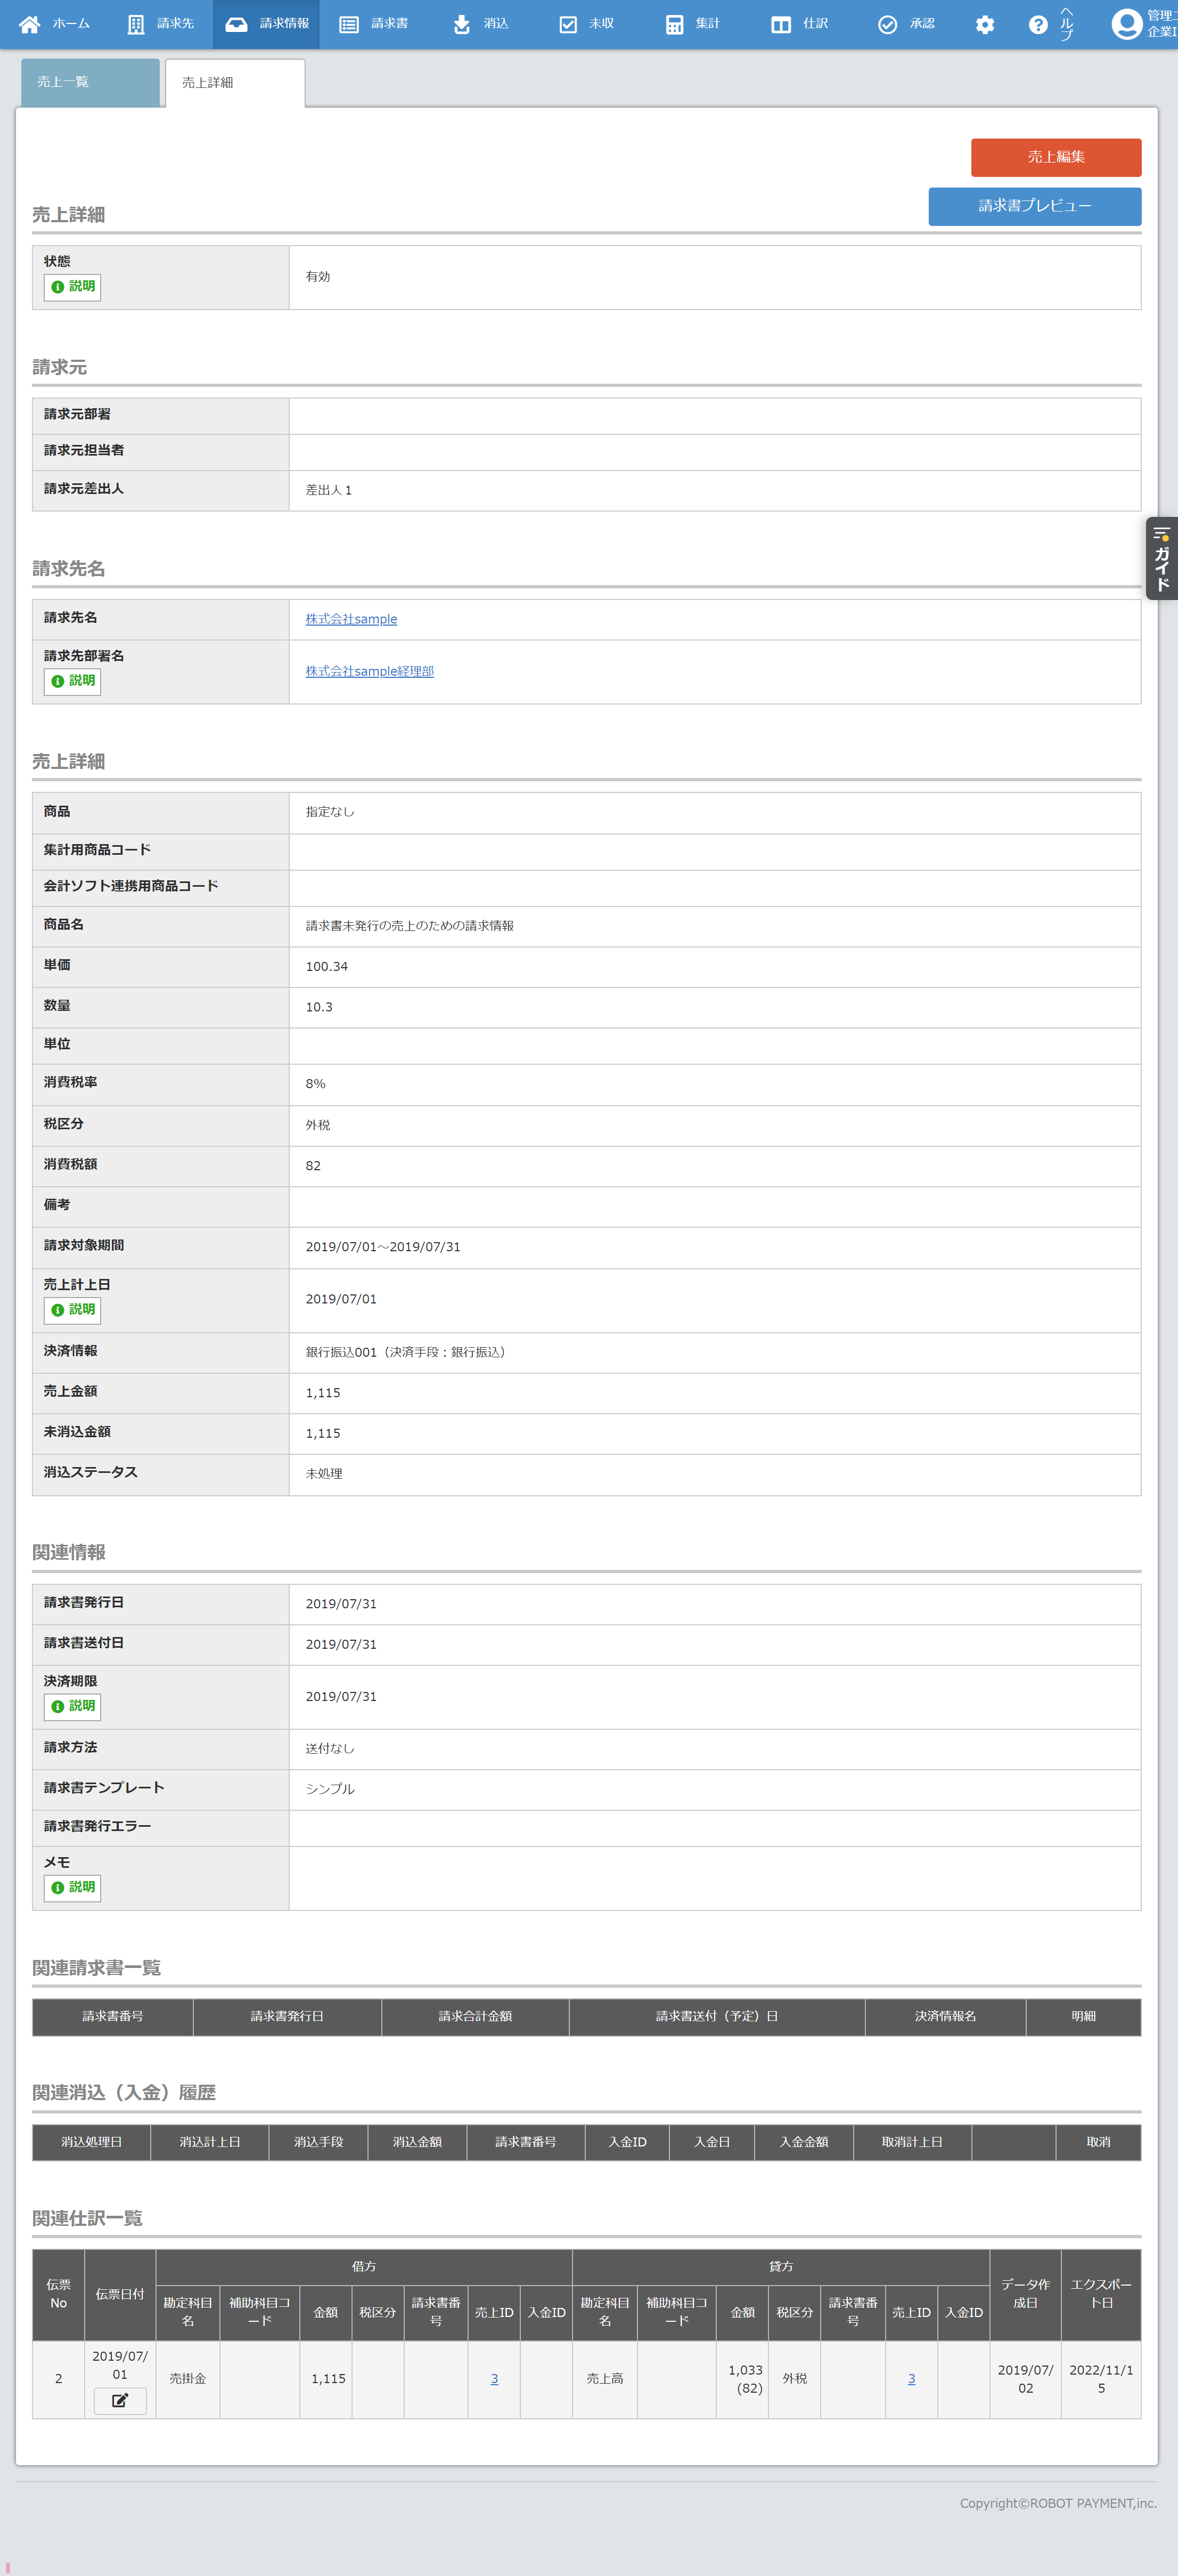Open the ホーム menu label
Viewport: 1178px width, 2576px height.
(x=71, y=24)
